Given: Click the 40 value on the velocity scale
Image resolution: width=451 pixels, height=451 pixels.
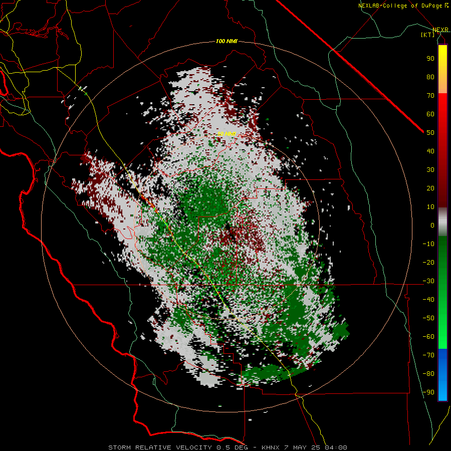Looking at the screenshot, I should (x=430, y=151).
